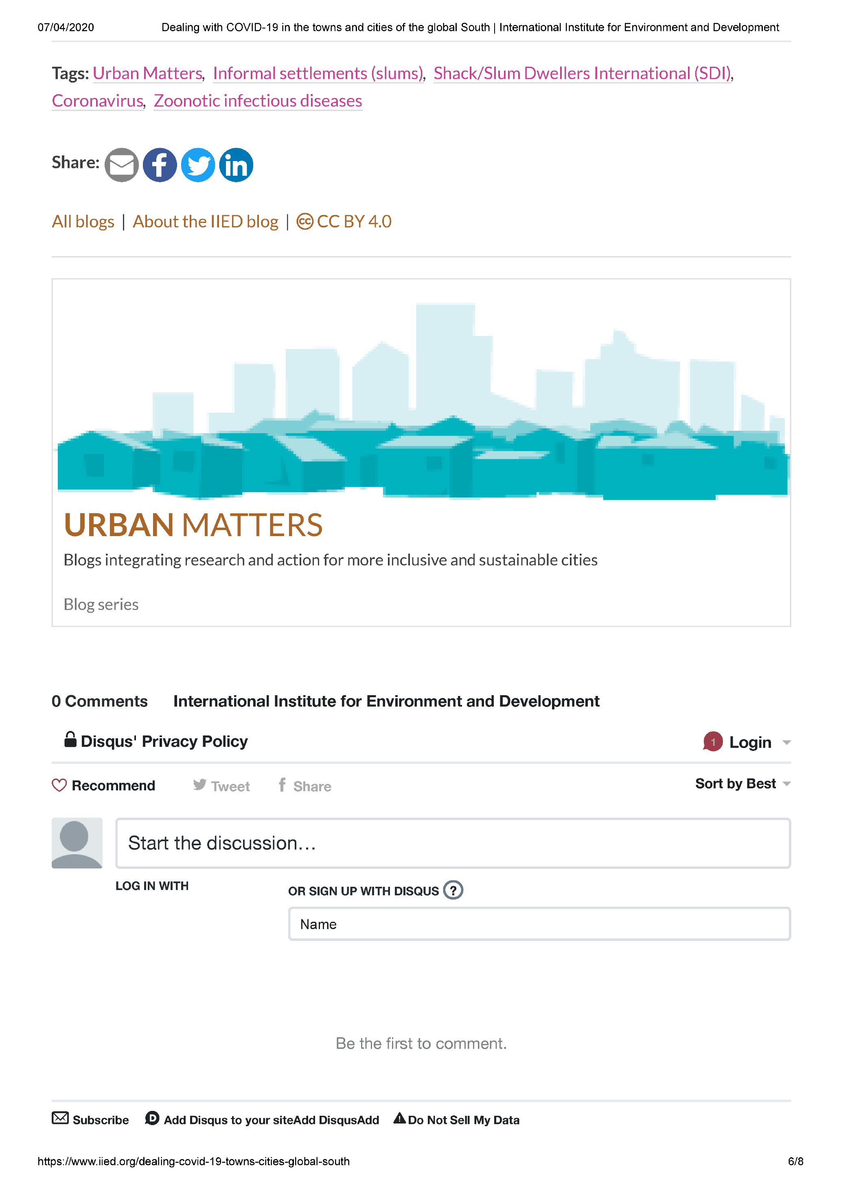
Task: Share article via email icon
Action: click(121, 165)
